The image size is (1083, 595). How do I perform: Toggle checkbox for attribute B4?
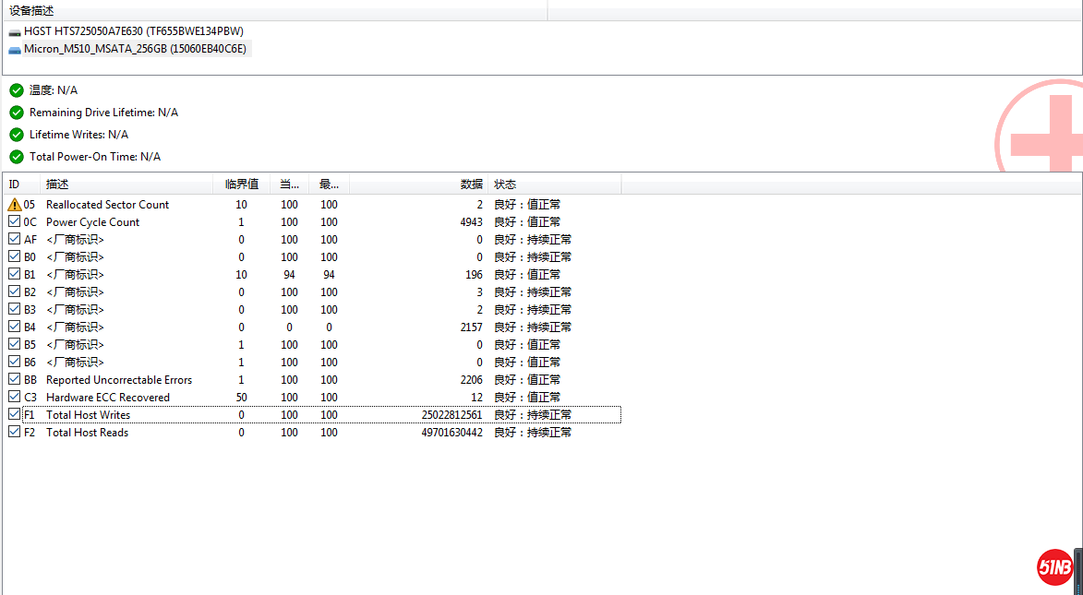[x=15, y=327]
